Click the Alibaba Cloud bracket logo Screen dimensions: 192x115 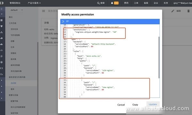pyautogui.click(x=2, y=3)
